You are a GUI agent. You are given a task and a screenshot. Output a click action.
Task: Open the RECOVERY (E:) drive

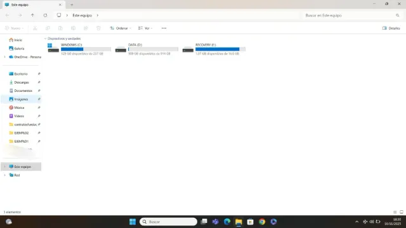[214, 49]
